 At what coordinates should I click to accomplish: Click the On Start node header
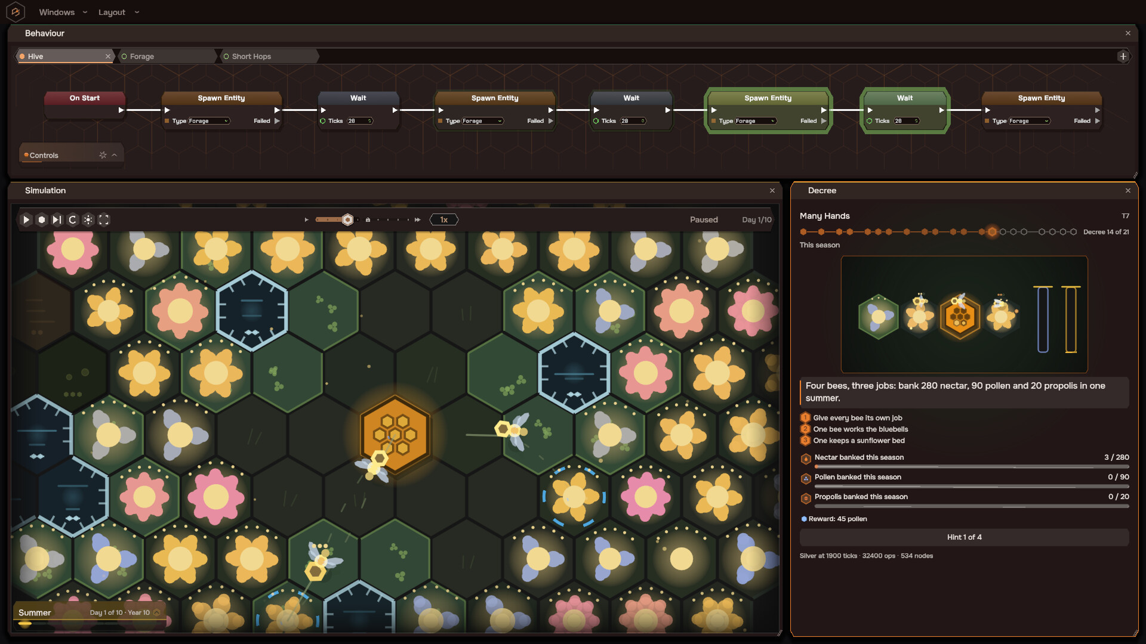(85, 98)
